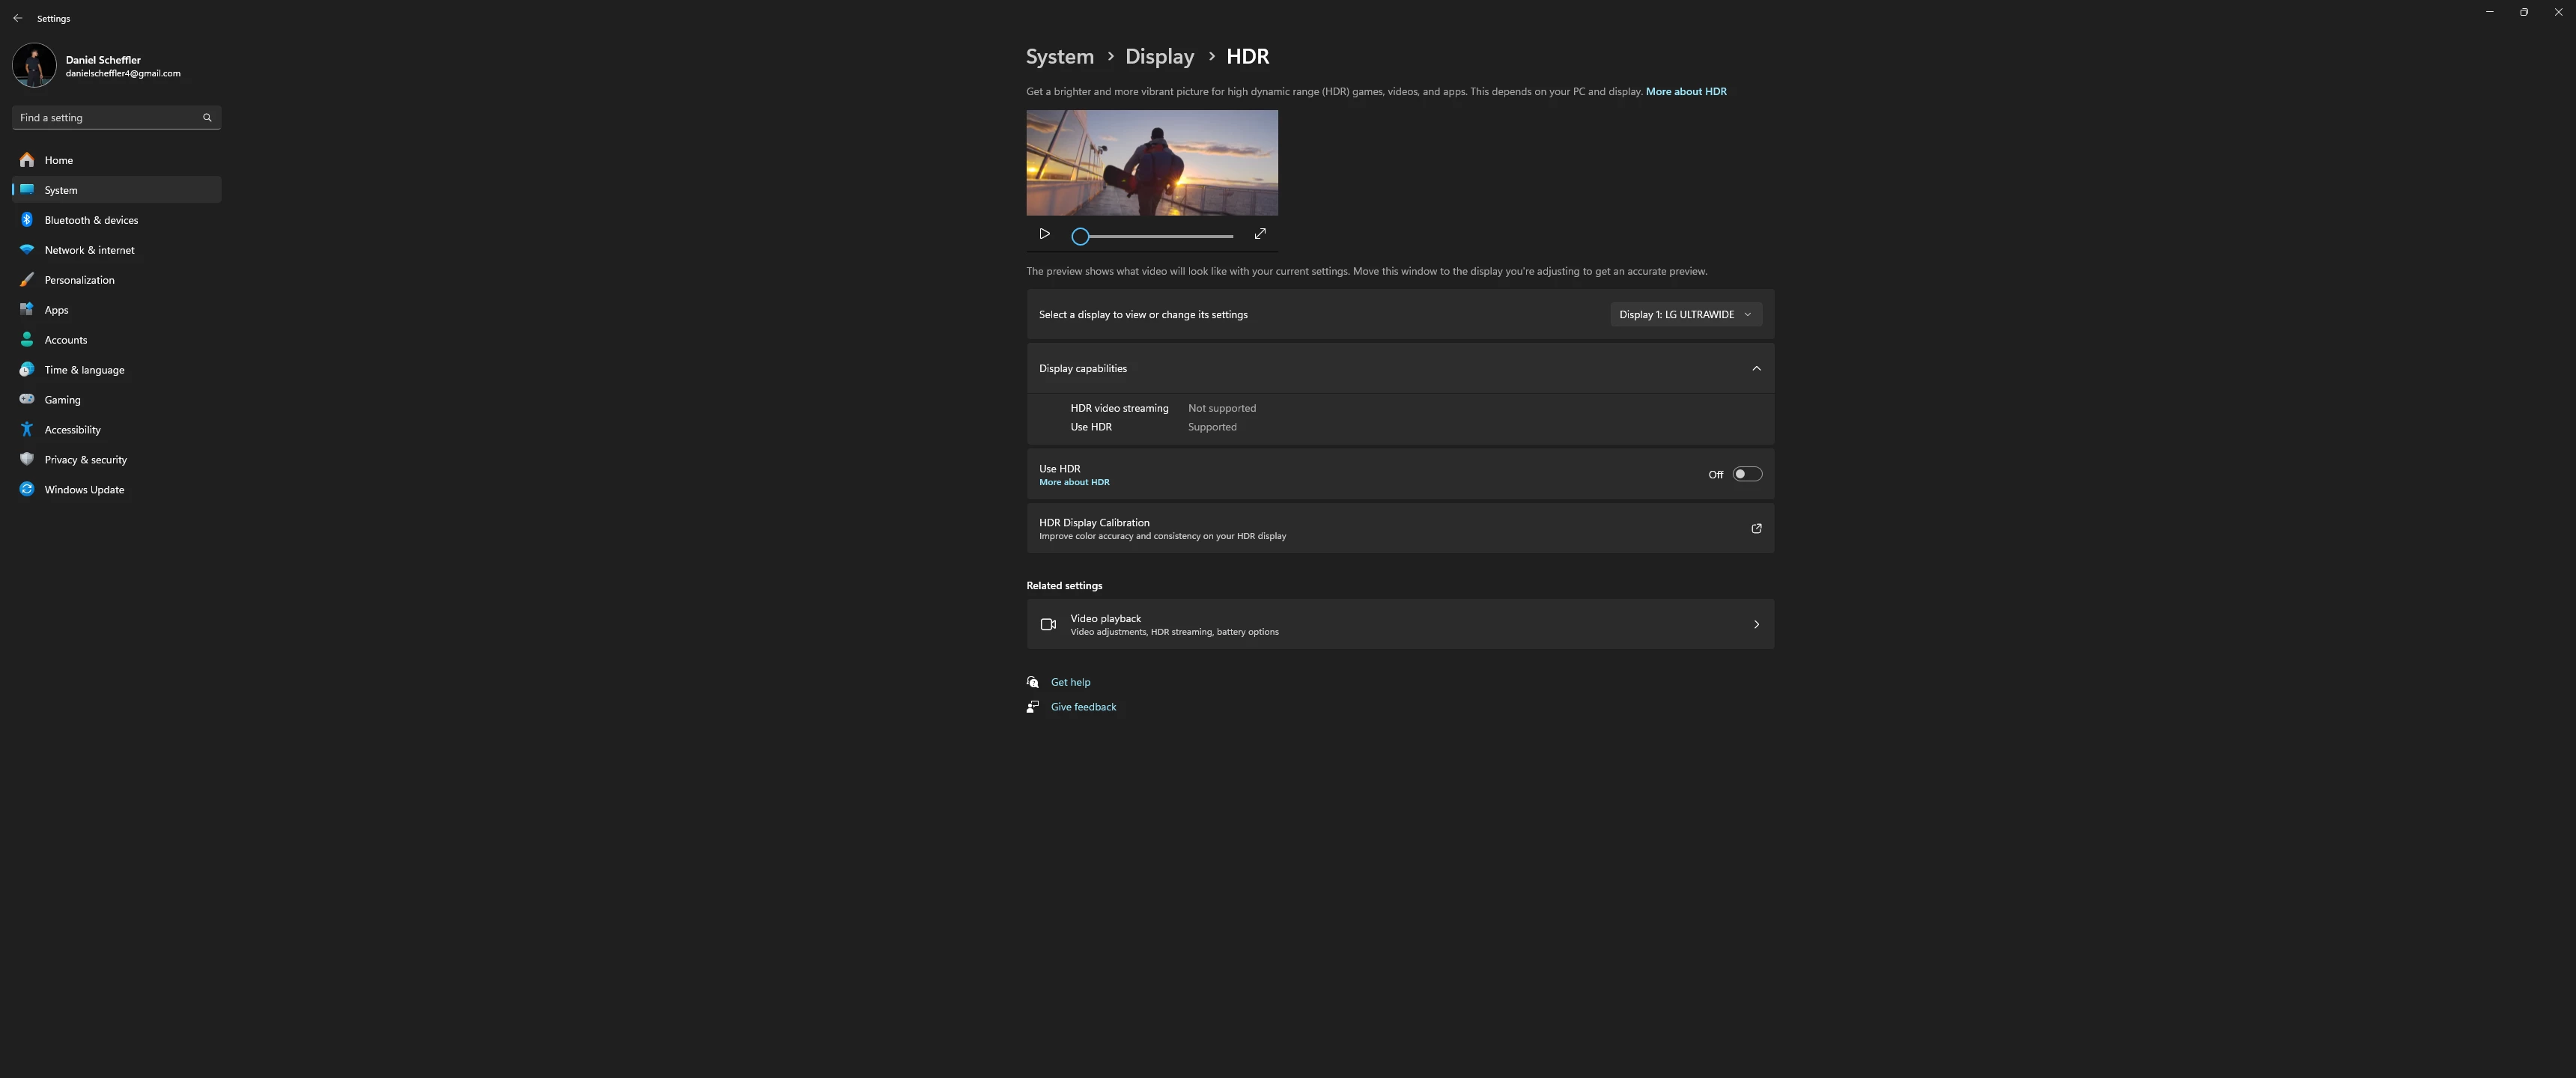Expand preview video to fullscreen
This screenshot has height=1078, width=2576.
tap(1260, 234)
